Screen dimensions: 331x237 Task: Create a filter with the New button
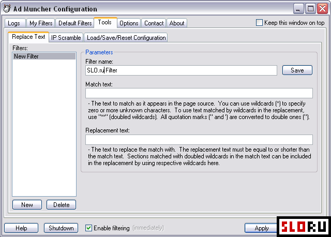point(27,205)
